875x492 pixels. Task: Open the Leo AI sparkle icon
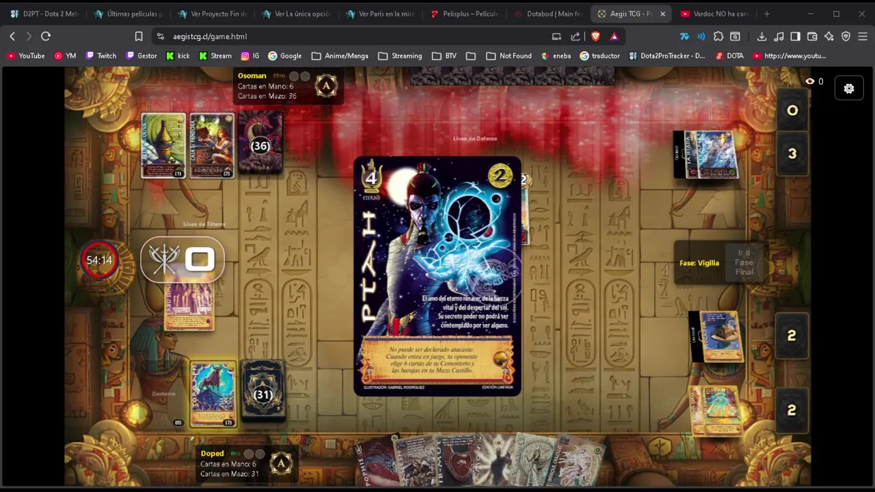pyautogui.click(x=829, y=36)
